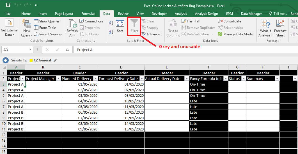
Task: Click Flash Fill
Action: [191, 21]
